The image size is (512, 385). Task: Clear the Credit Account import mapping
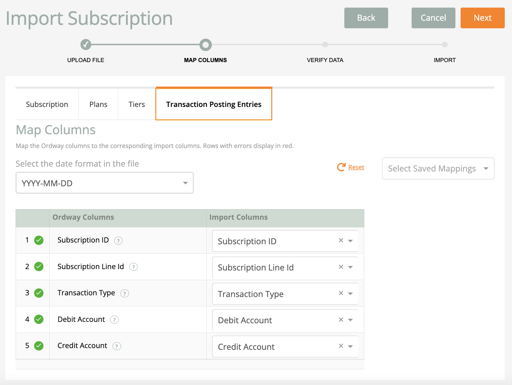341,346
